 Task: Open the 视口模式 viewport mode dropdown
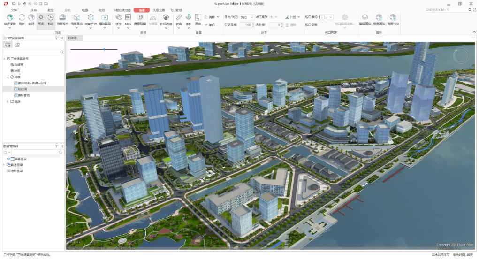326,17
